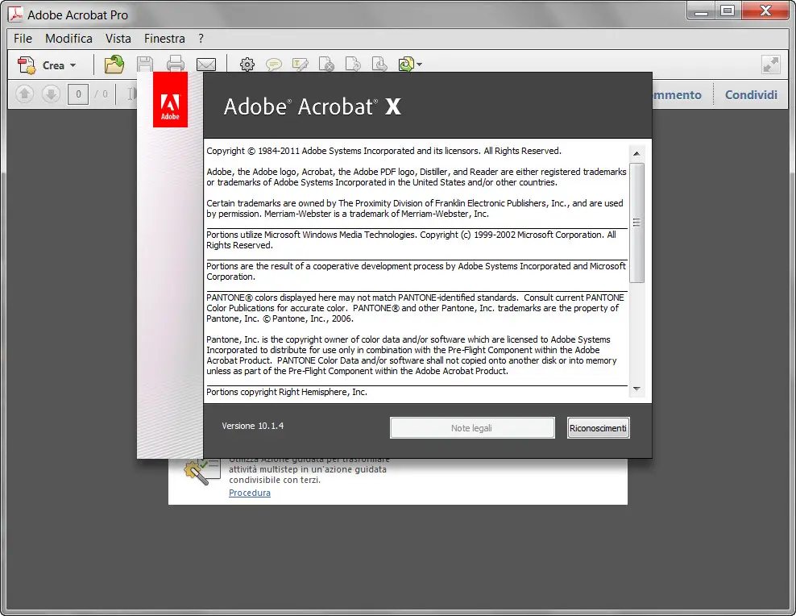The image size is (796, 616).
Task: Click the Portions copyright Right Hemisphere line
Action: pos(287,392)
